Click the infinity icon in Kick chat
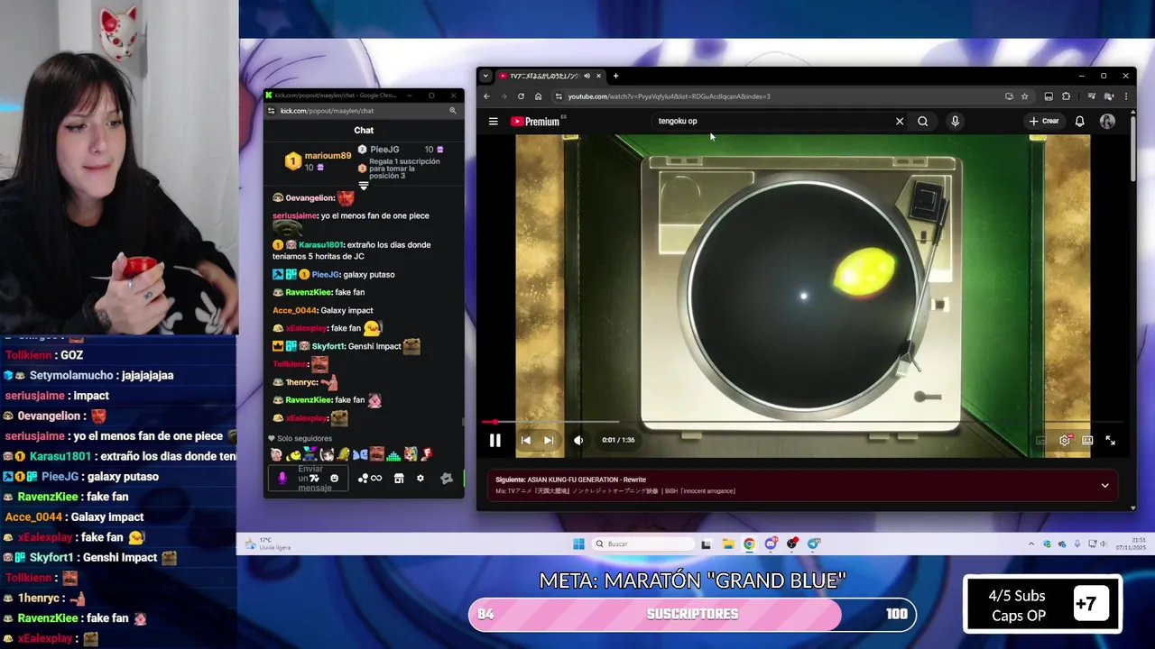The height and width of the screenshot is (649, 1155). [x=376, y=478]
